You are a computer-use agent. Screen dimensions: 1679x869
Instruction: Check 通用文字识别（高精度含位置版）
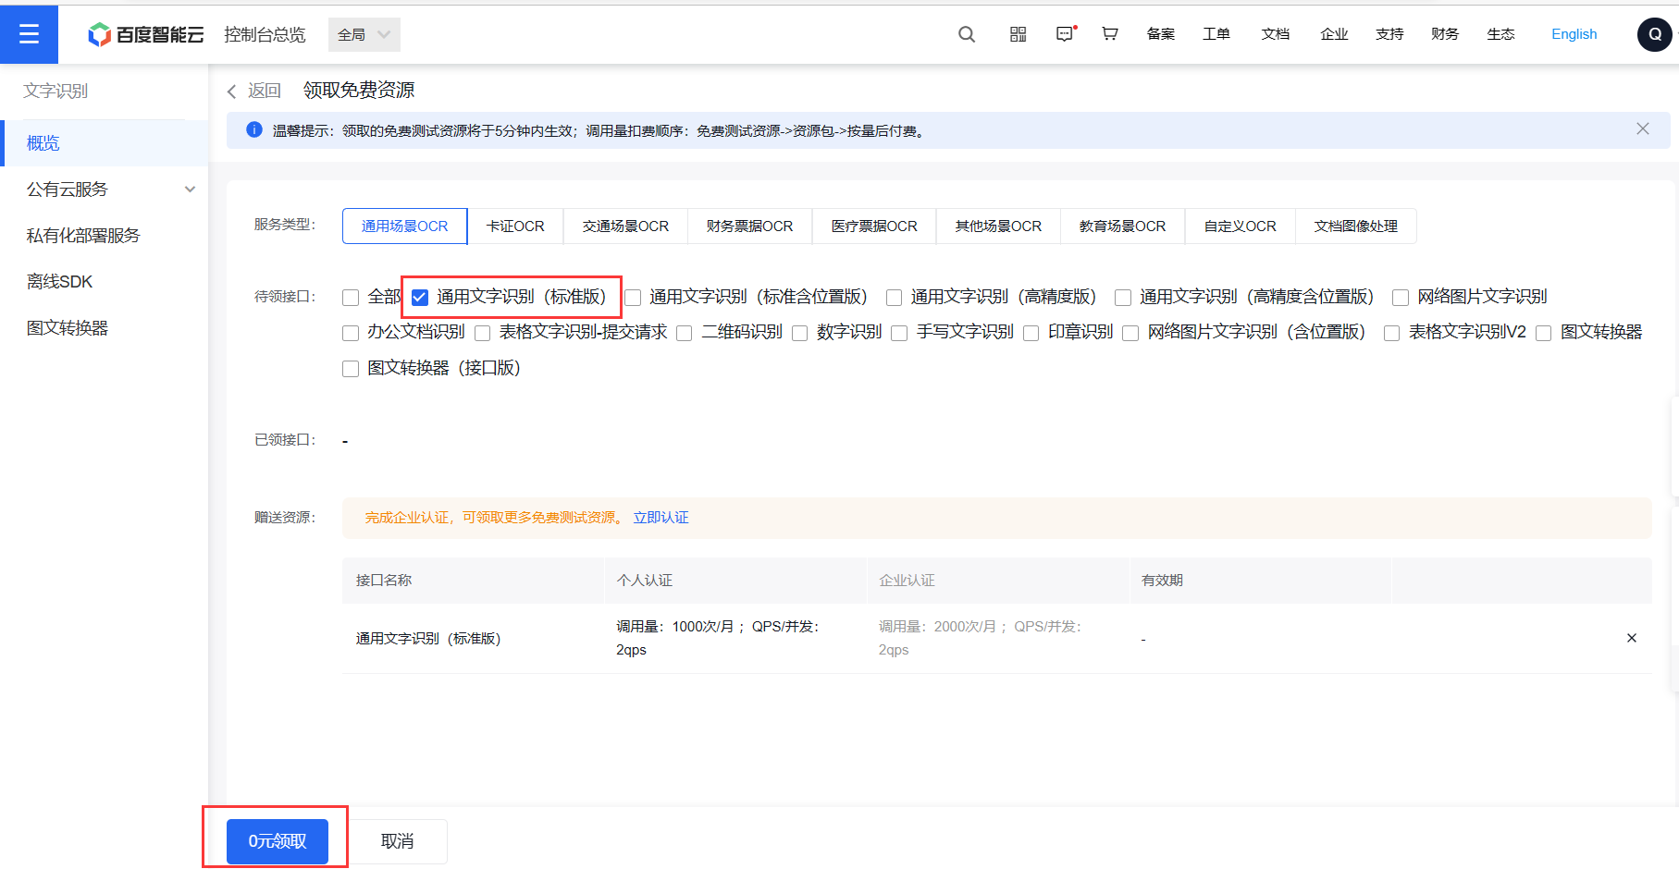point(1123,298)
